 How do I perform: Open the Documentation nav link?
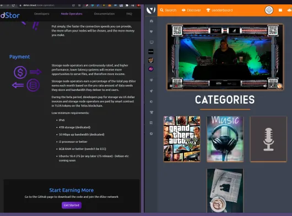pos(104,14)
